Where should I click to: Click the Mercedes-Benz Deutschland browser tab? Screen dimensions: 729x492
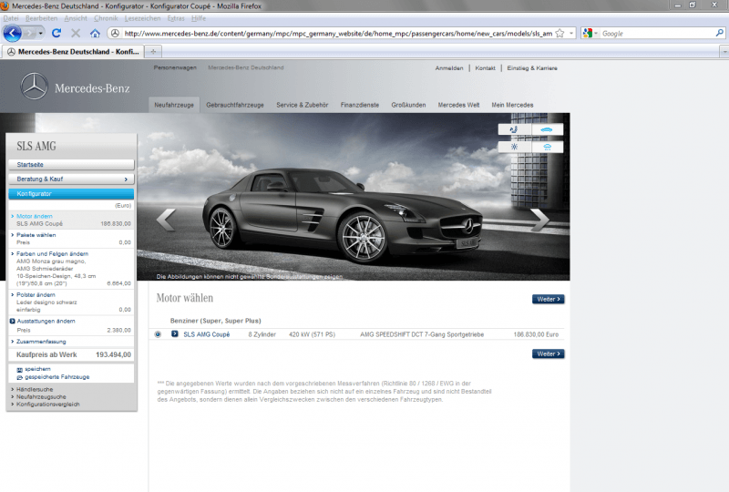(73, 52)
